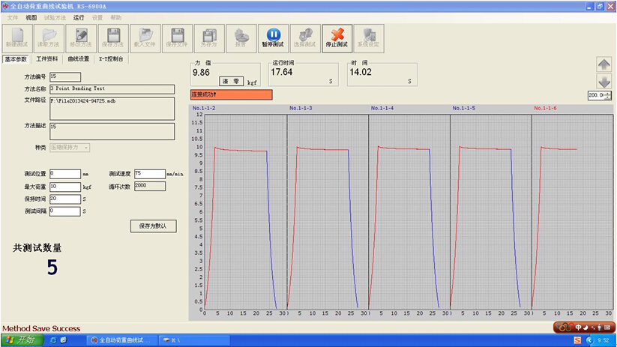Open the 运行 (Run) menu
Image resolution: width=617 pixels, height=347 pixels.
pos(78,16)
